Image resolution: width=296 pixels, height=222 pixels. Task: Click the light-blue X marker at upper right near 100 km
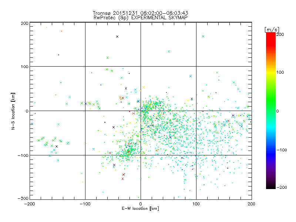click(191, 76)
